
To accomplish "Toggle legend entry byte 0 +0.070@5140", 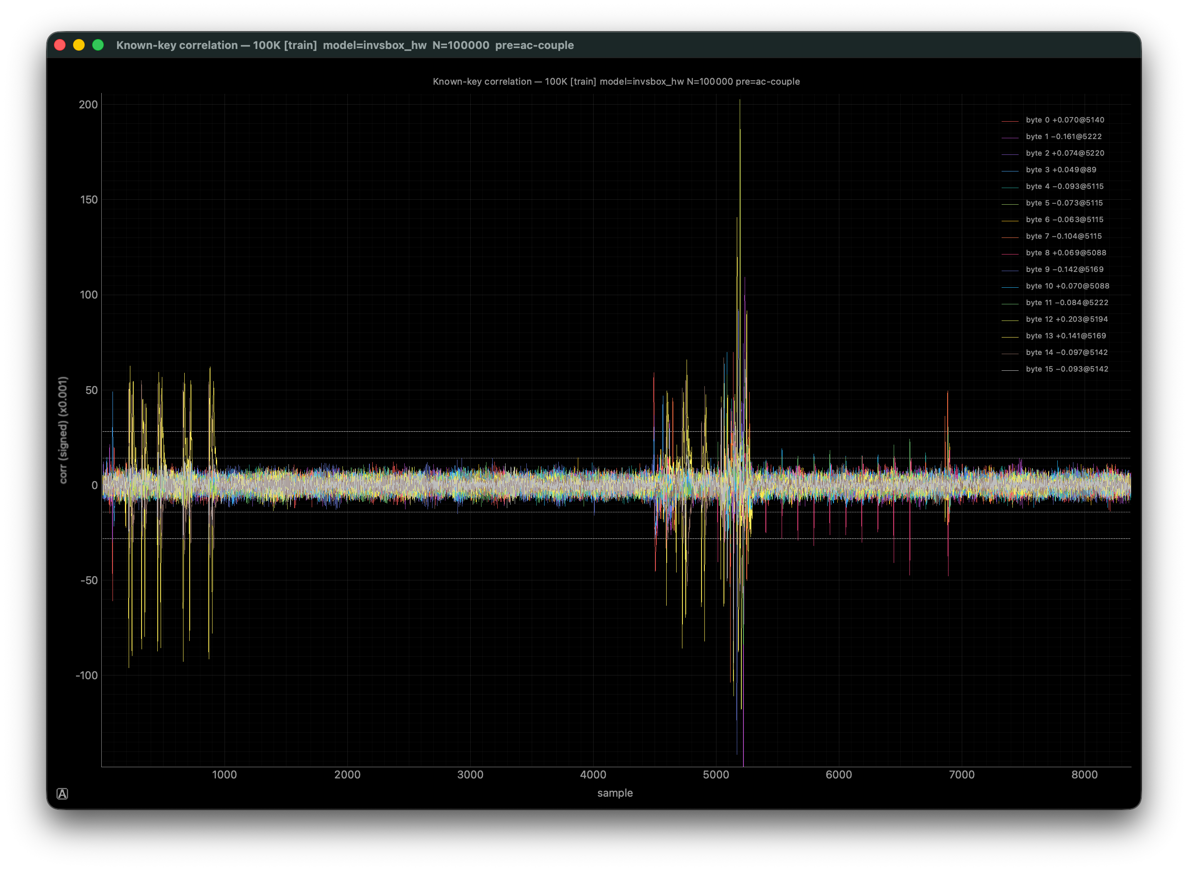I will coord(1053,120).
